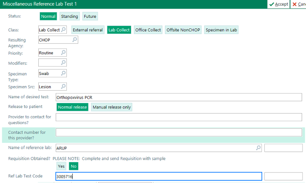Choose Manual release only
Image resolution: width=306 pixels, height=183 pixels.
coord(112,107)
